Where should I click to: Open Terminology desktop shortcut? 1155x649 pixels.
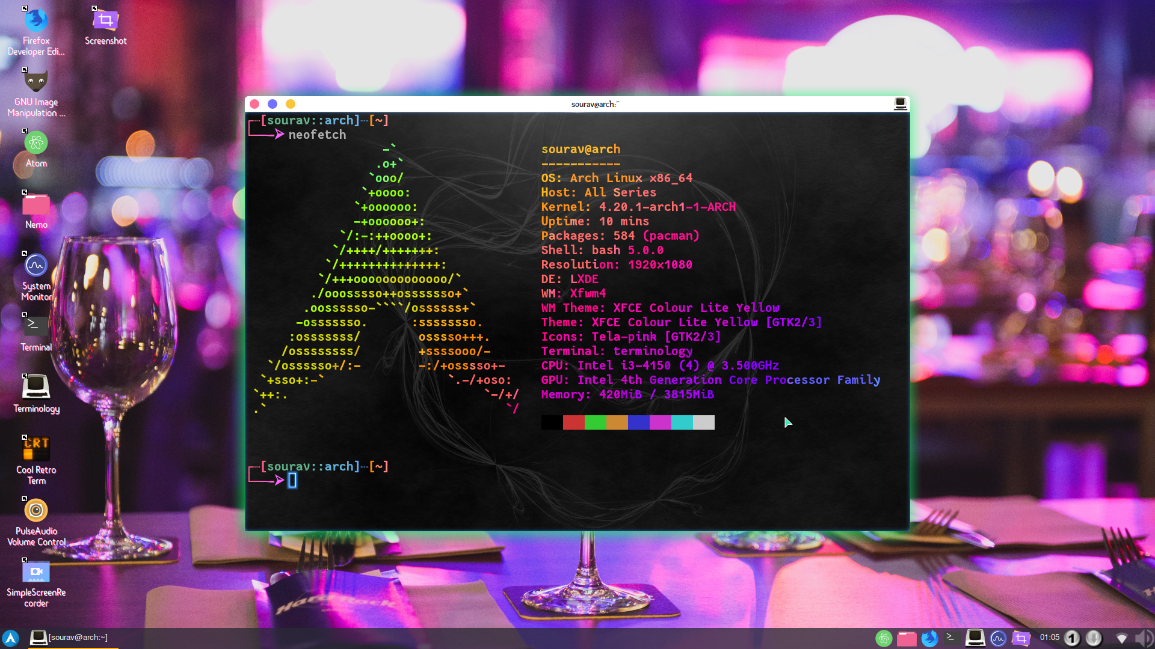[x=36, y=388]
